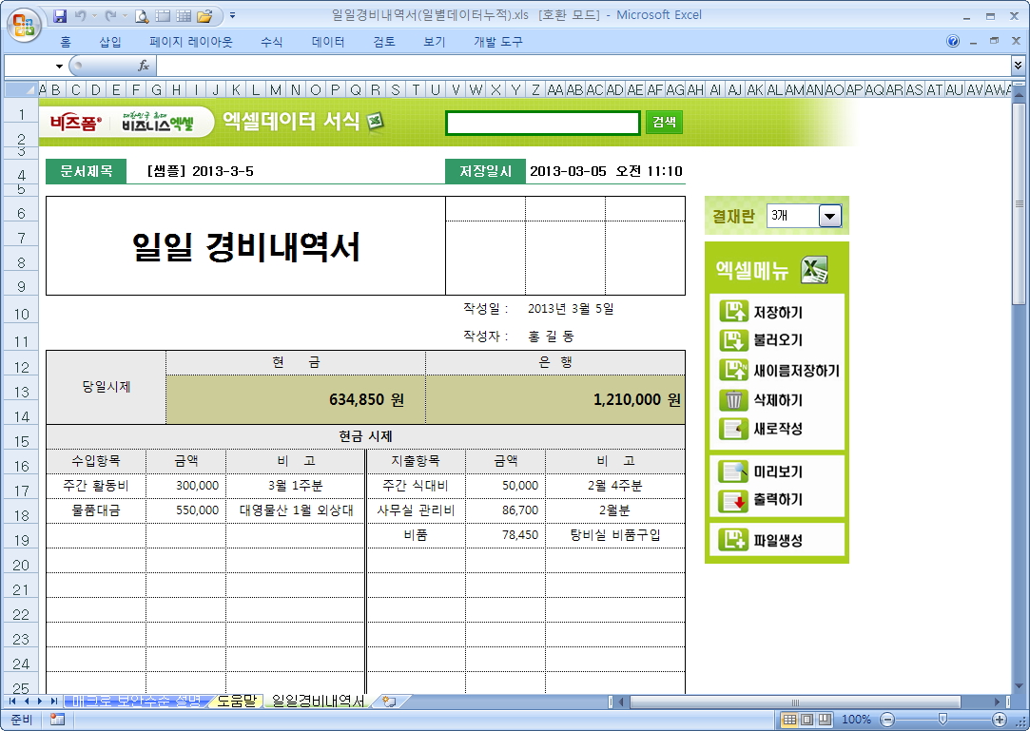Image resolution: width=1030 pixels, height=731 pixels.
Task: Click the formula bar input area
Action: 583,65
